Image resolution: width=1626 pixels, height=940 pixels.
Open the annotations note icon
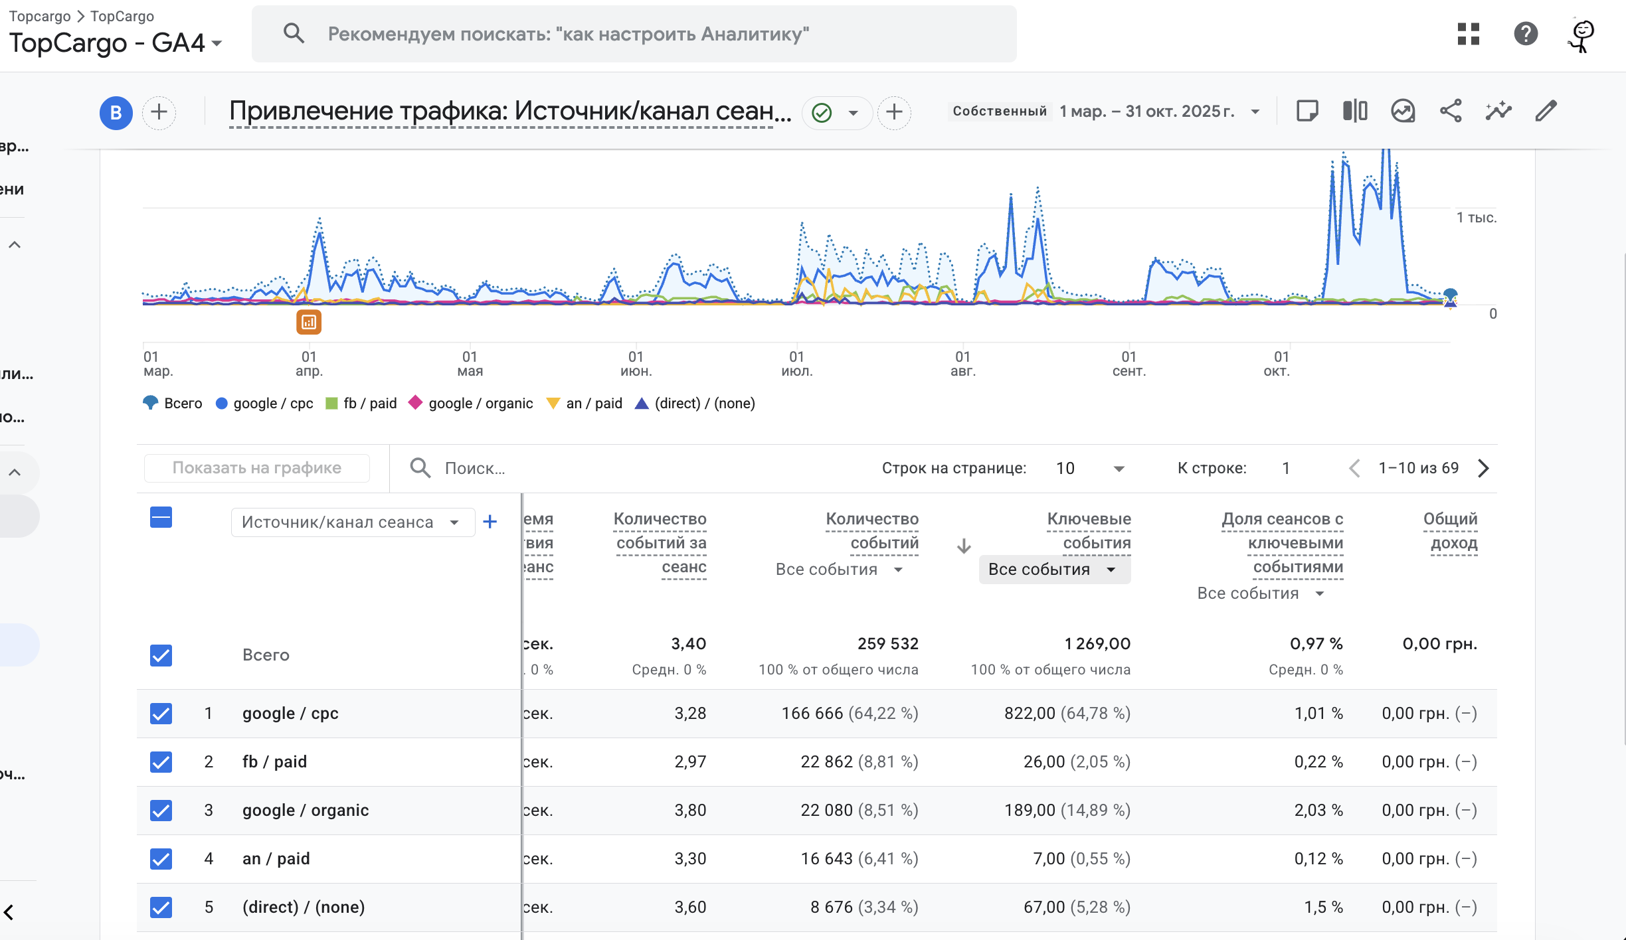1307,111
